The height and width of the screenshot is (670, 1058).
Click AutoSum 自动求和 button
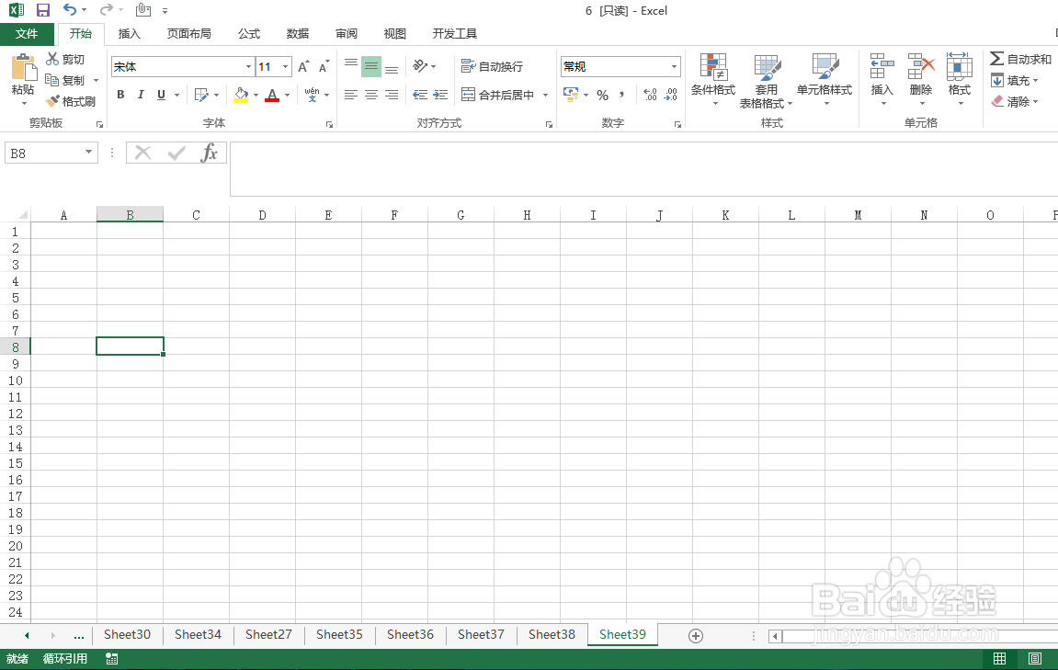[x=1021, y=60]
